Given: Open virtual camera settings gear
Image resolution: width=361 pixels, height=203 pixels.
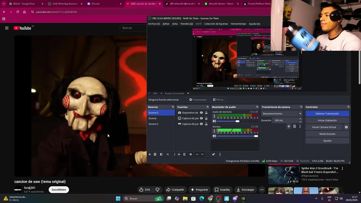Looking at the screenshot, I should [x=346, y=127].
